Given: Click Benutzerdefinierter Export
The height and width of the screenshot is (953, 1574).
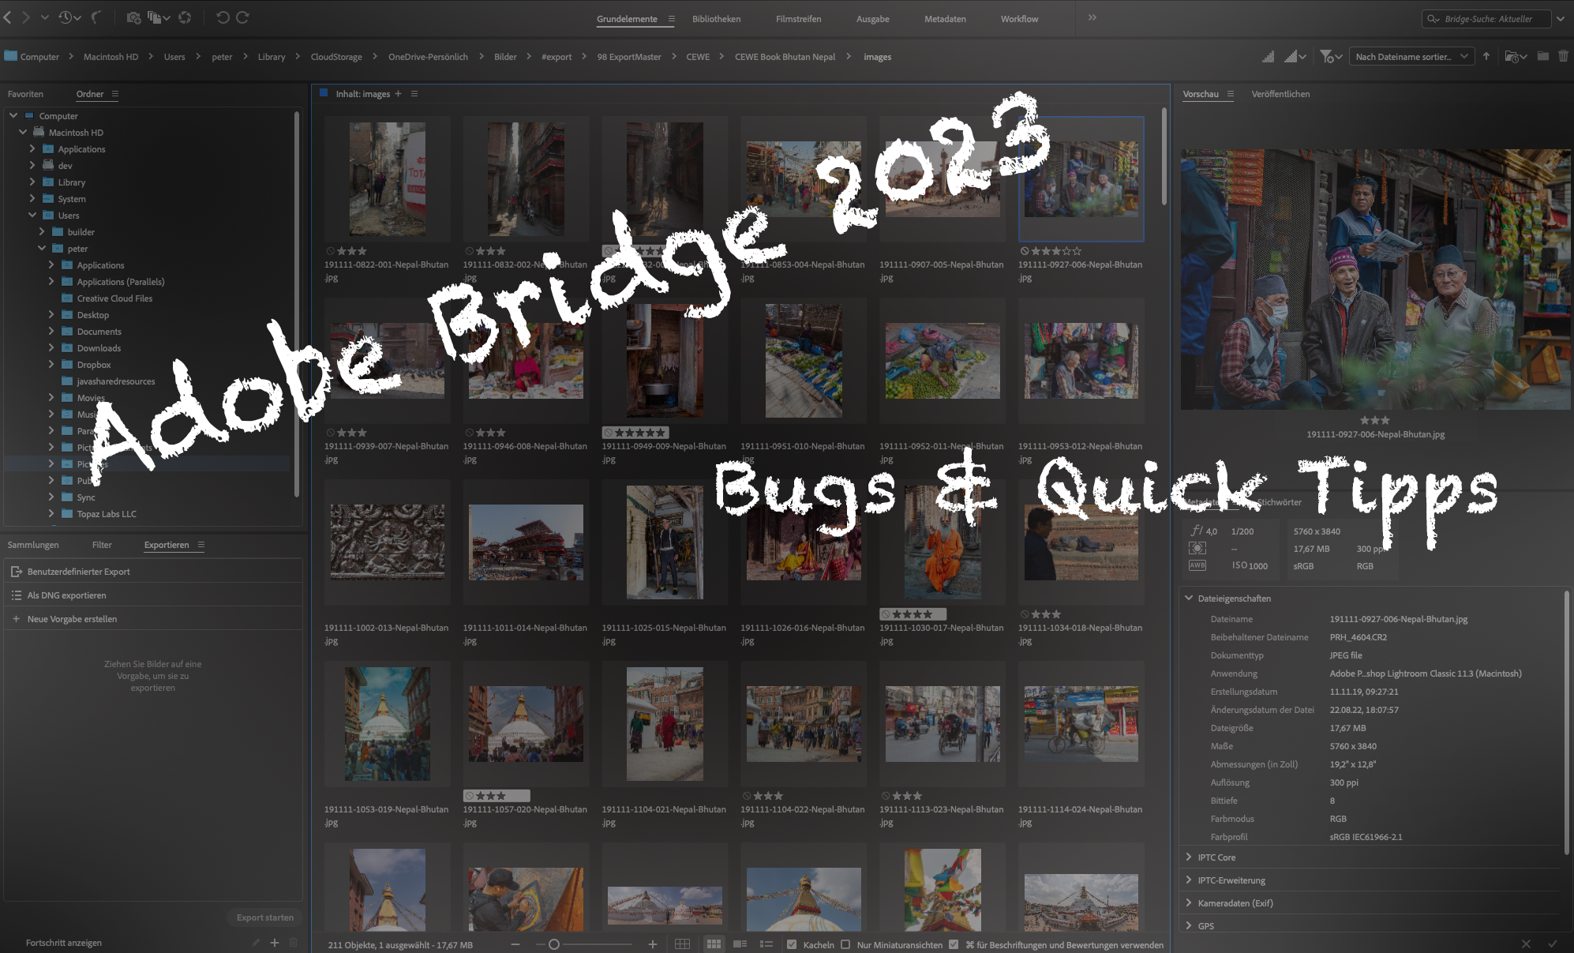Looking at the screenshot, I should tap(153, 571).
